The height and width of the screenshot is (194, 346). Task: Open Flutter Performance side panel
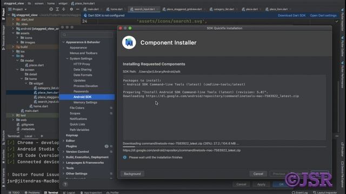pyautogui.click(x=342, y=75)
